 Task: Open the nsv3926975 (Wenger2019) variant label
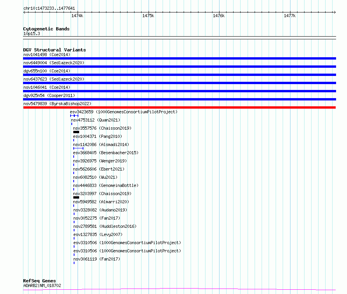tap(100, 161)
